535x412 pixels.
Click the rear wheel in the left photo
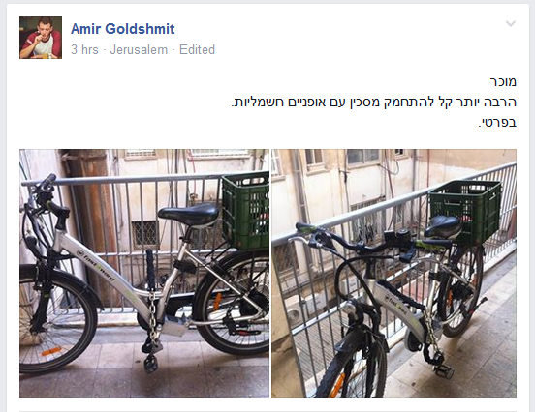232,303
